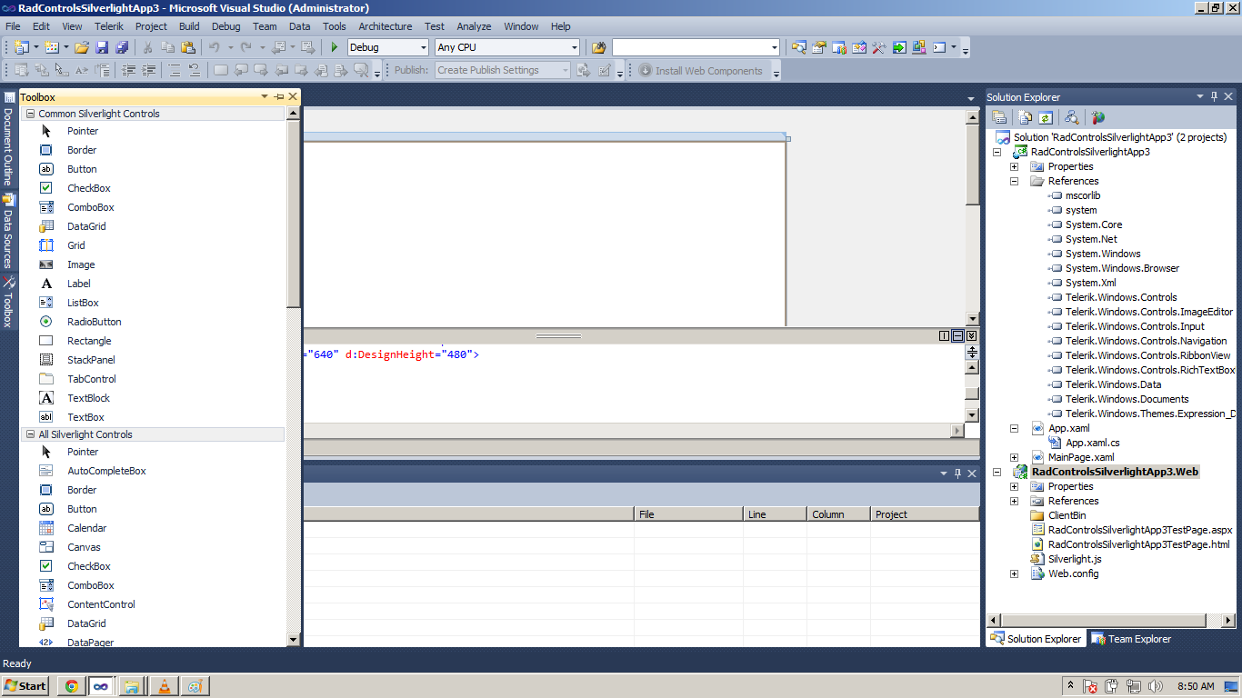This screenshot has height=698, width=1242.
Task: Select App.xaml.cs in Solution Explorer
Action: pos(1092,443)
